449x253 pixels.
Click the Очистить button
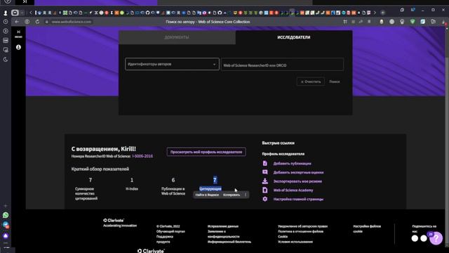pyautogui.click(x=311, y=82)
